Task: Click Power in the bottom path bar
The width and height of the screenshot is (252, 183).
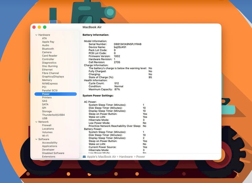Action: click(x=140, y=157)
